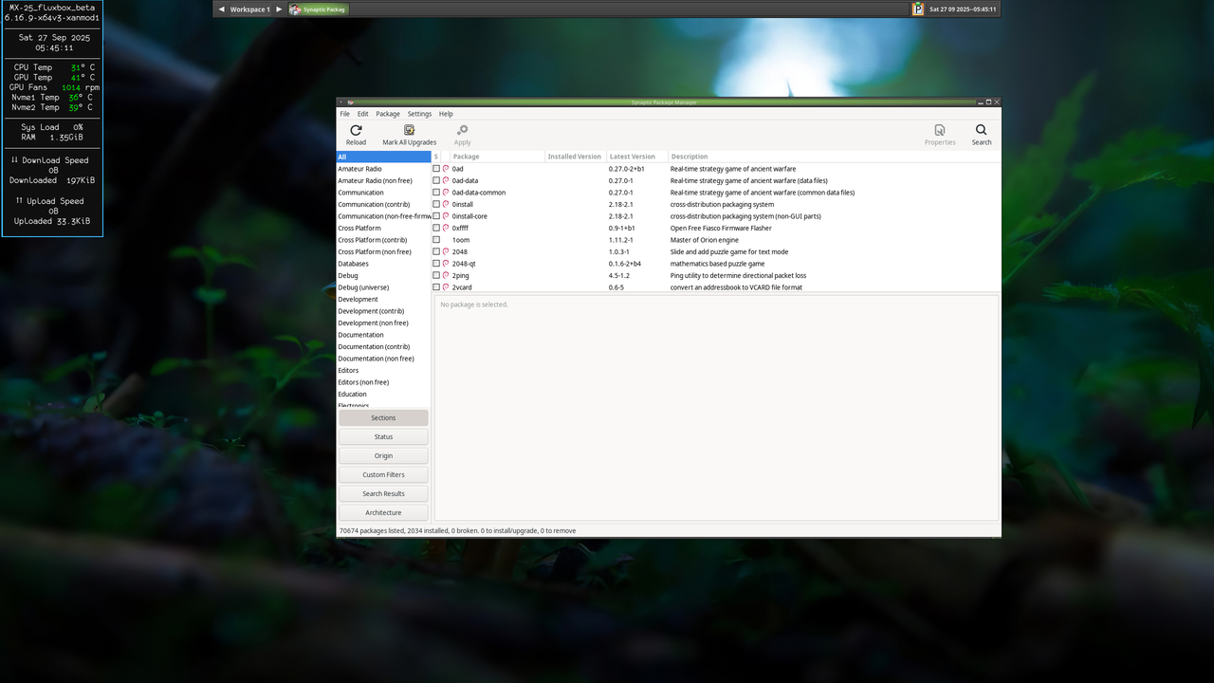Click the P tray icon in the top panel
Image resolution: width=1214 pixels, height=683 pixels.
coord(918,9)
